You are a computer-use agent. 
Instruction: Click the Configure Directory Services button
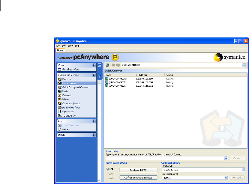click(x=138, y=178)
